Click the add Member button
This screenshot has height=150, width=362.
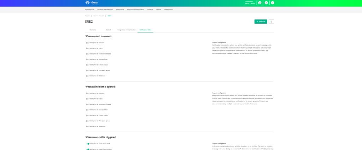(x=261, y=22)
